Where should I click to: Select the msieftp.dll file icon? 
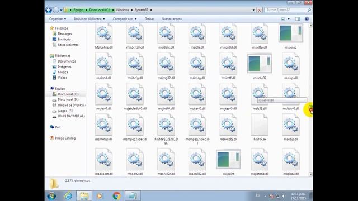tap(260, 33)
